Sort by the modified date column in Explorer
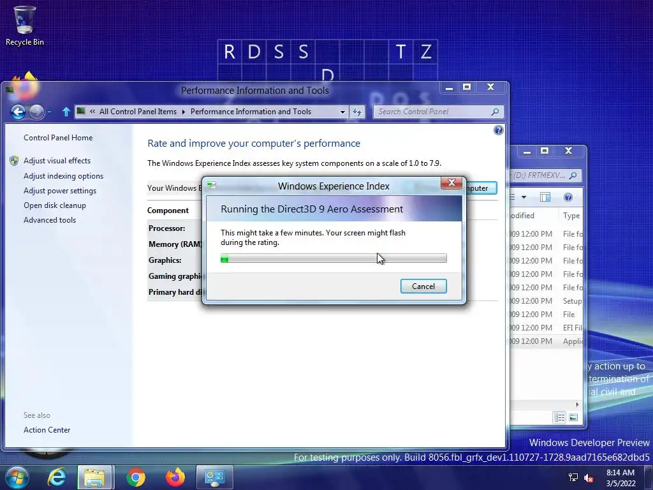The image size is (653, 490). click(x=534, y=216)
